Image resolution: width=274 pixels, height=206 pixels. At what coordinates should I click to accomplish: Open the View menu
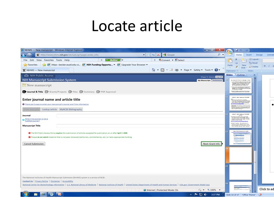(39, 60)
